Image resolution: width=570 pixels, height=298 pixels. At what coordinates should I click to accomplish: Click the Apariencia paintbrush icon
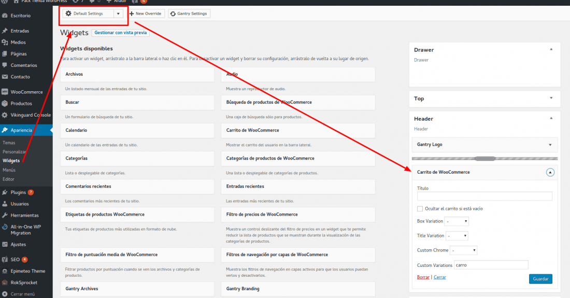pyautogui.click(x=5, y=130)
